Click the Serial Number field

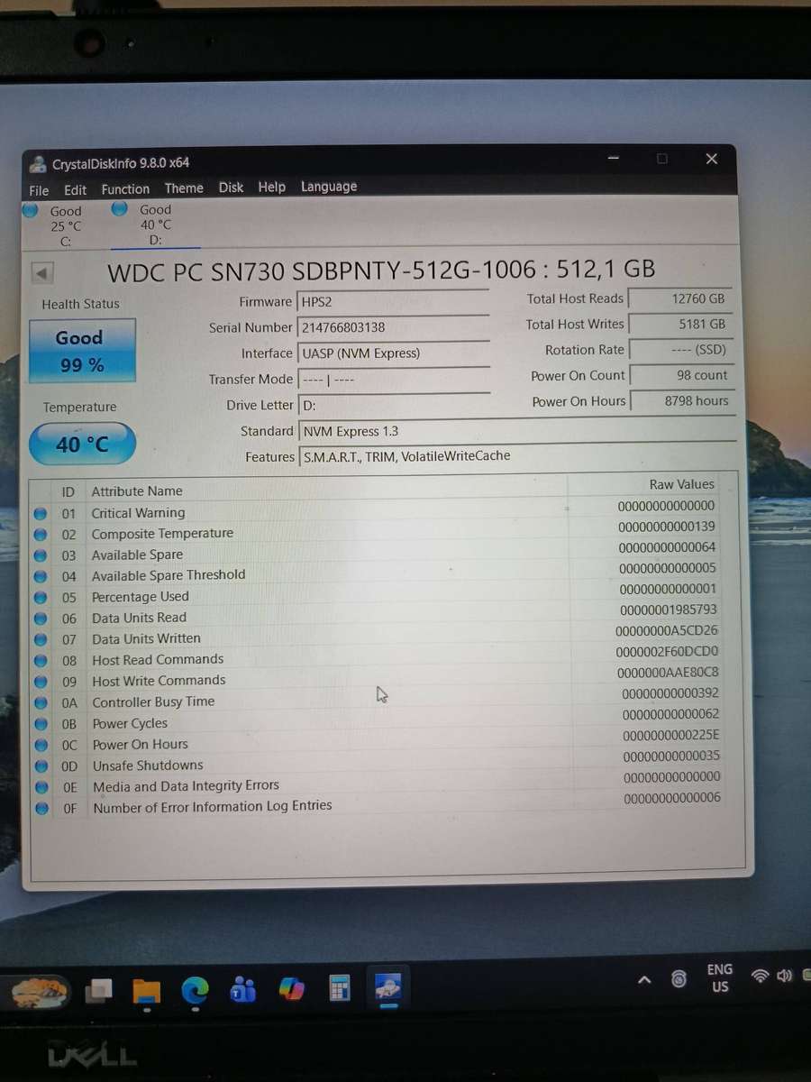[x=393, y=327]
